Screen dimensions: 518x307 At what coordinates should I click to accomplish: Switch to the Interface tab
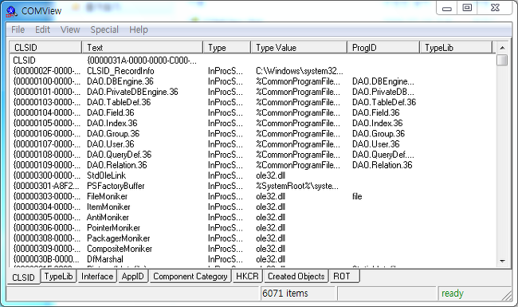tap(97, 276)
